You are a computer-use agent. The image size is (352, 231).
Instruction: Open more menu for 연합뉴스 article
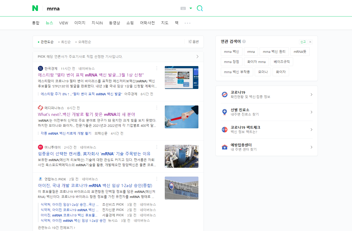(x=157, y=179)
